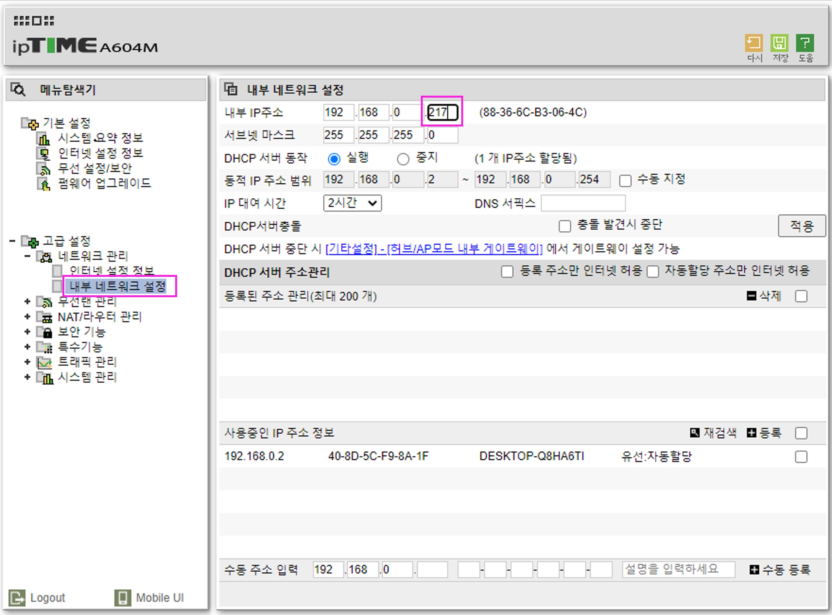Collapse the 네트워크 관리 tree node

click(x=27, y=256)
